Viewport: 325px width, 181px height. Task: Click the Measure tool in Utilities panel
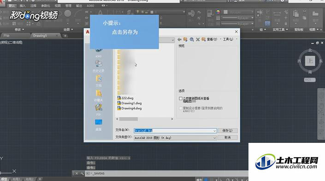click(x=277, y=14)
